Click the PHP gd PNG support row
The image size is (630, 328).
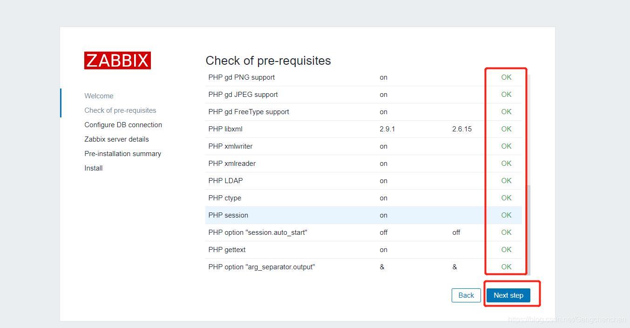point(241,77)
